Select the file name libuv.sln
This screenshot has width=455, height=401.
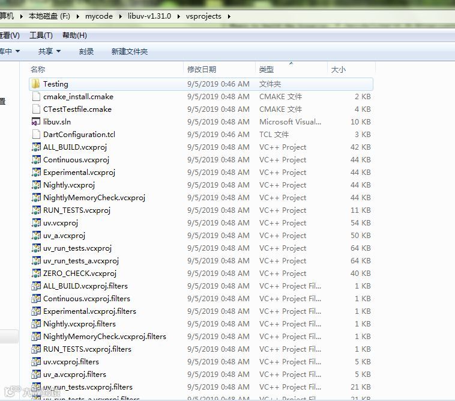pyautogui.click(x=57, y=122)
